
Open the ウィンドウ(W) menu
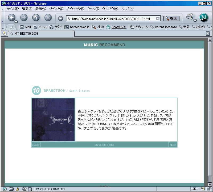coord(110,9)
